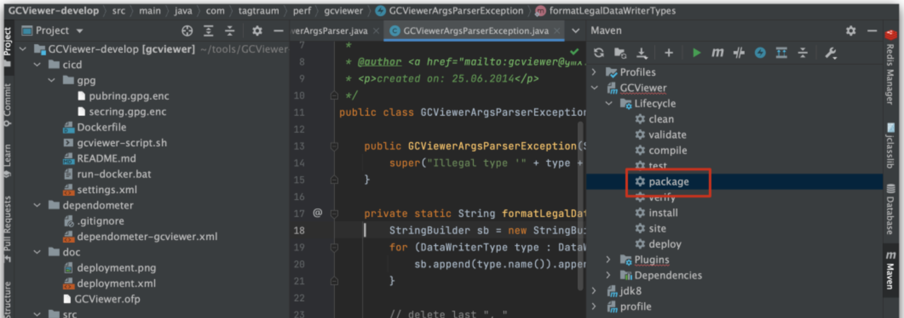Screen dimensions: 904x318
Task: Open Pull Requests tool window
Action: point(7,229)
